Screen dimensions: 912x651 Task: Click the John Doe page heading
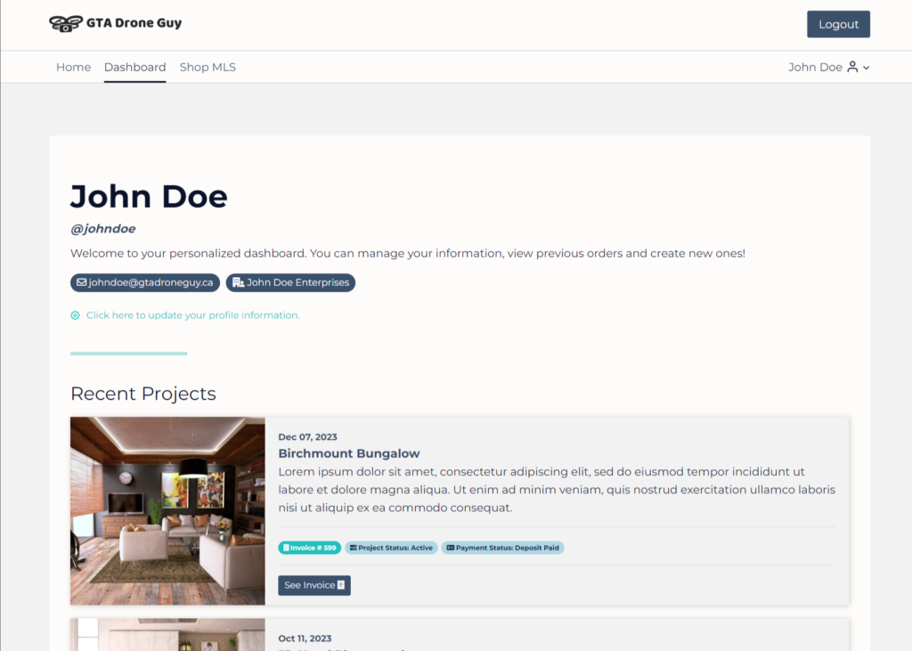click(x=149, y=197)
